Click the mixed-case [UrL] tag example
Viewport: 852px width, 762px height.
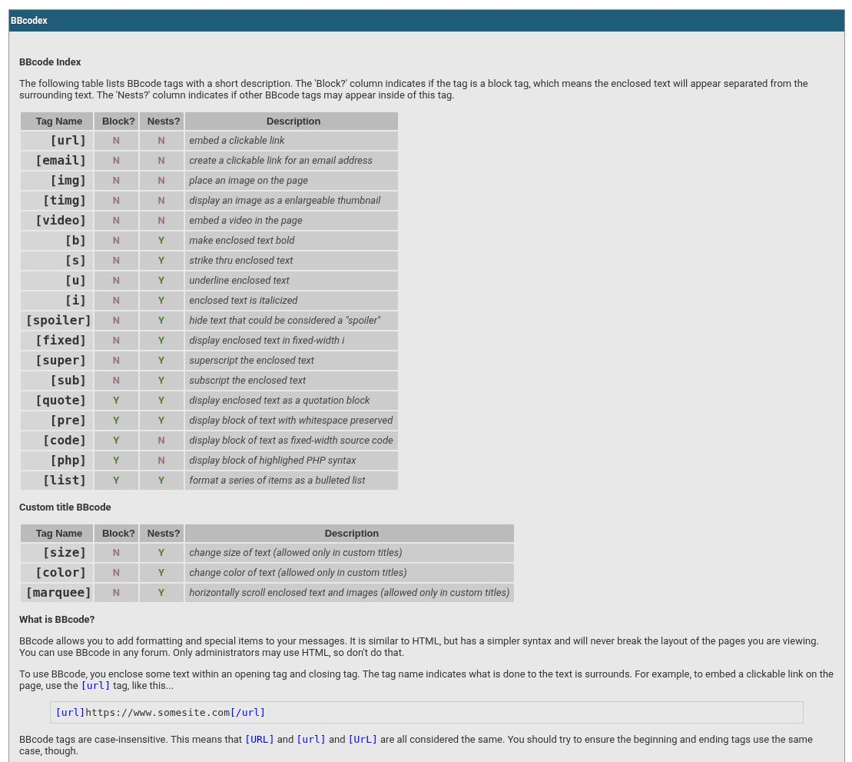tap(363, 740)
